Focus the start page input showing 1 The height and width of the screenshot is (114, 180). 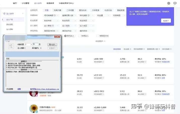tap(28, 44)
